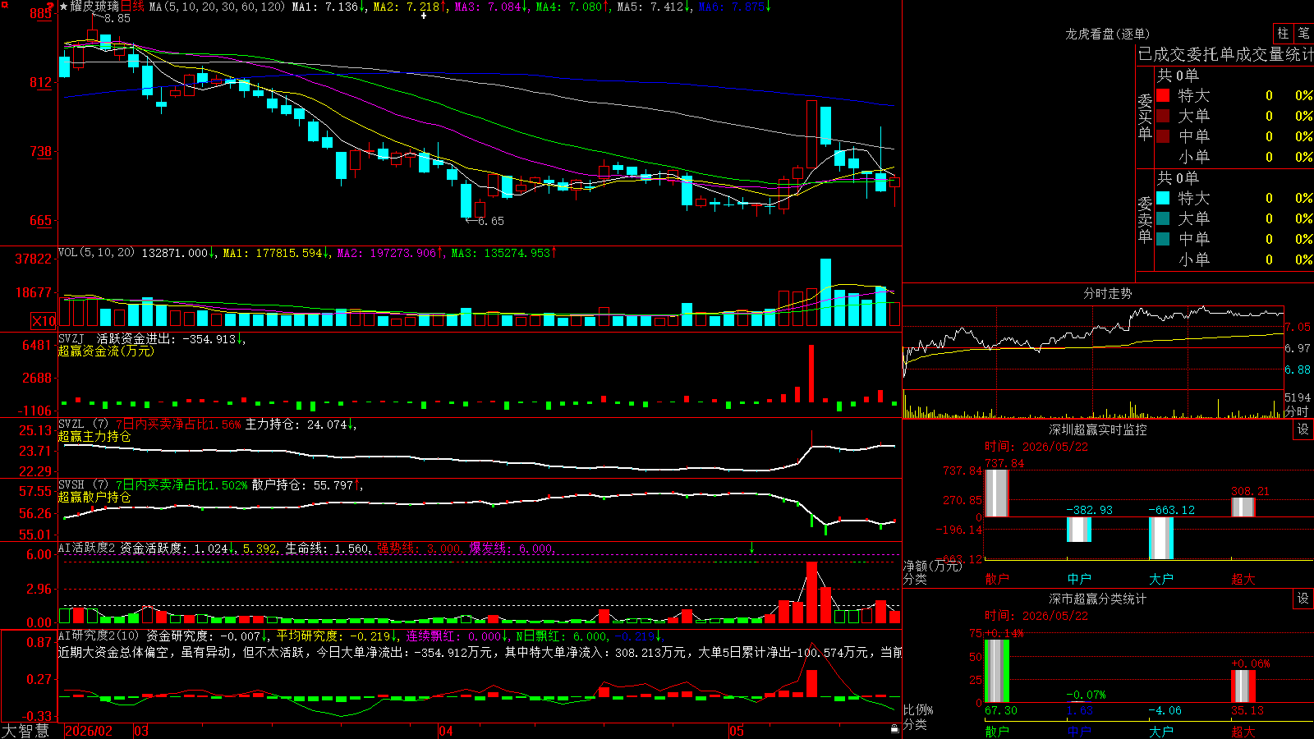The image size is (1314, 739).
Task: Select 散户 category in 净额 chart
Action: pyautogui.click(x=997, y=579)
